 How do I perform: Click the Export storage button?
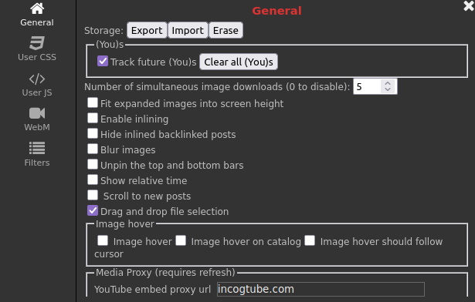click(x=147, y=30)
